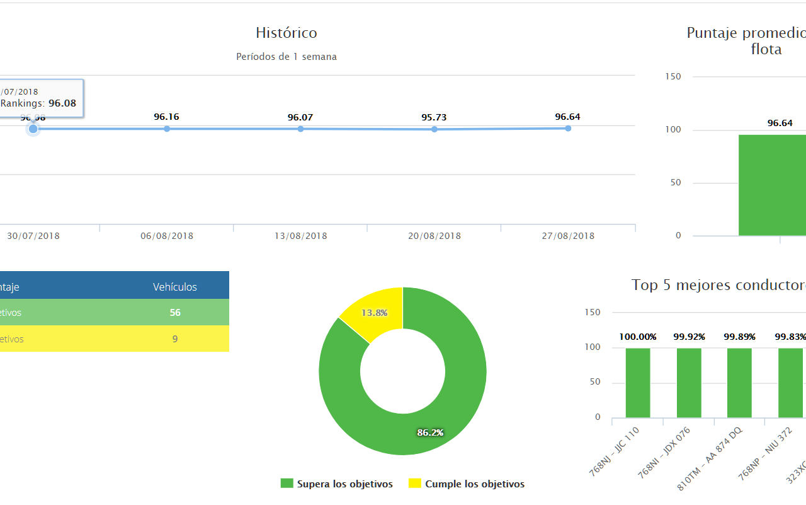Click the 100.00% bar for 768NJ - JJC 110
Viewport: 806px width, 505px height.
click(x=638, y=382)
